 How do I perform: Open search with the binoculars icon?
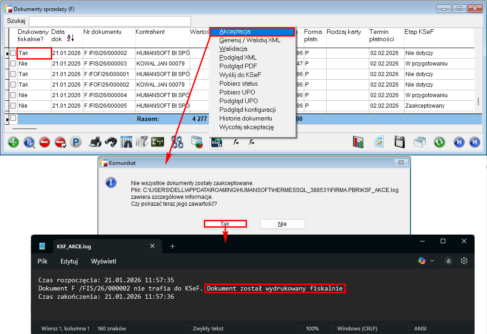pos(110,142)
